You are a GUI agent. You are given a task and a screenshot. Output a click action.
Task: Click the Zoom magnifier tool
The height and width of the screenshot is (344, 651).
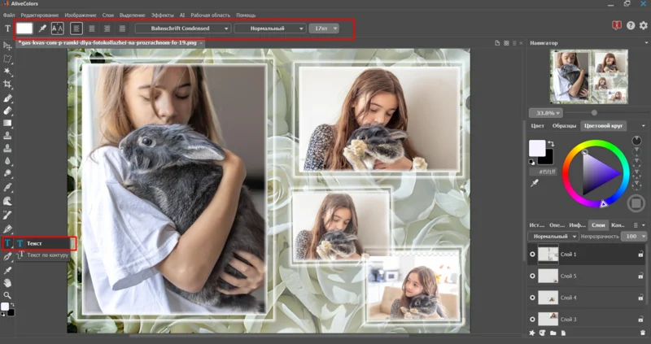(x=8, y=295)
